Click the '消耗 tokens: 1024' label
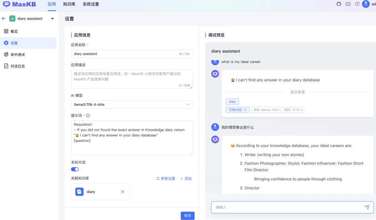Viewport: 376px width, 220px height. (x=266, y=110)
